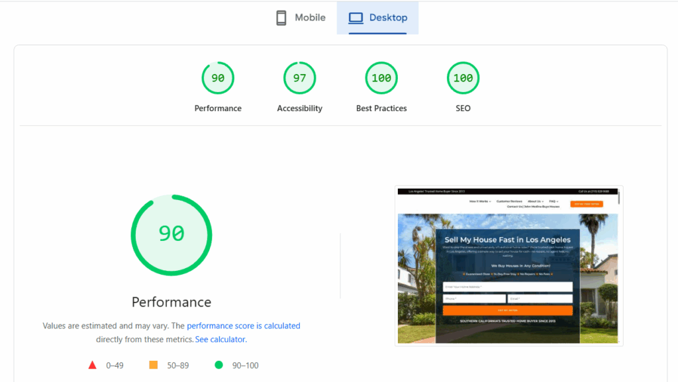
Task: Select the Desktop tab
Action: pyautogui.click(x=378, y=18)
